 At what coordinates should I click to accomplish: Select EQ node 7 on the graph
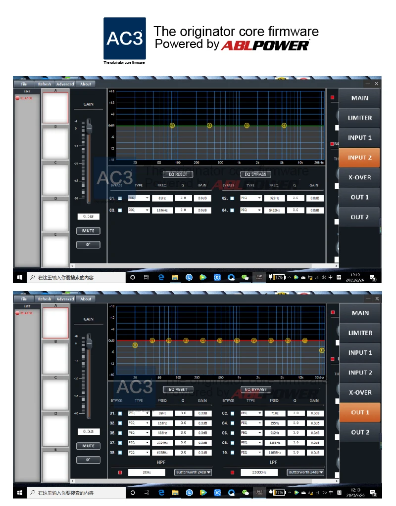coord(254,340)
